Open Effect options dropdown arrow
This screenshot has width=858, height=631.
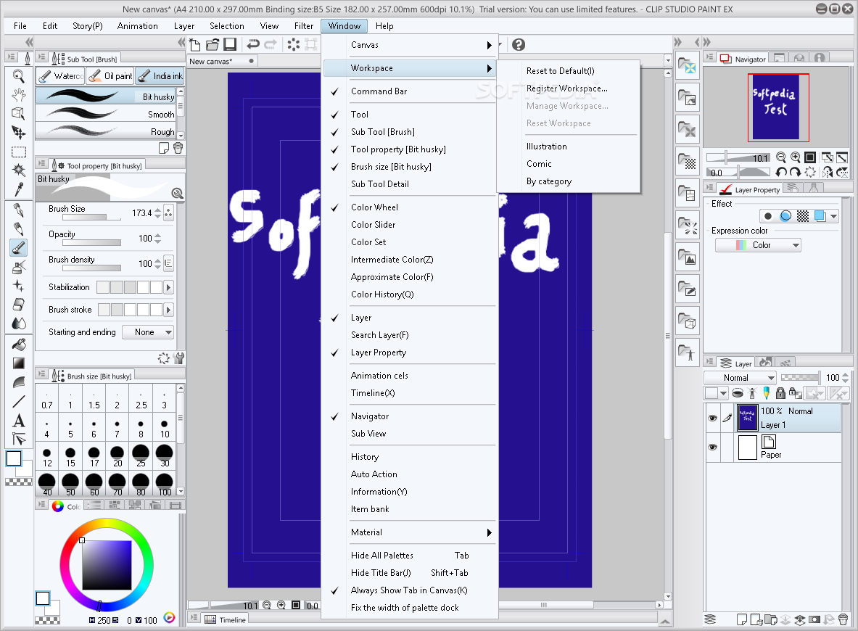point(833,216)
